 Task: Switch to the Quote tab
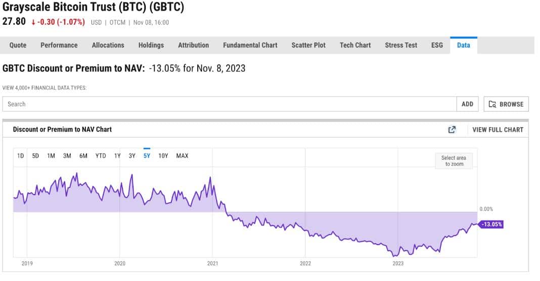18,45
